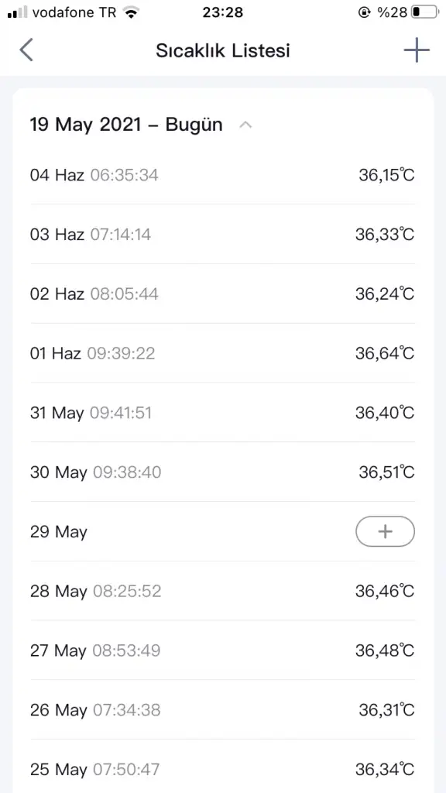Tap the Sıcaklık Listesi title
Image resolution: width=446 pixels, height=793 pixels.
point(223,50)
